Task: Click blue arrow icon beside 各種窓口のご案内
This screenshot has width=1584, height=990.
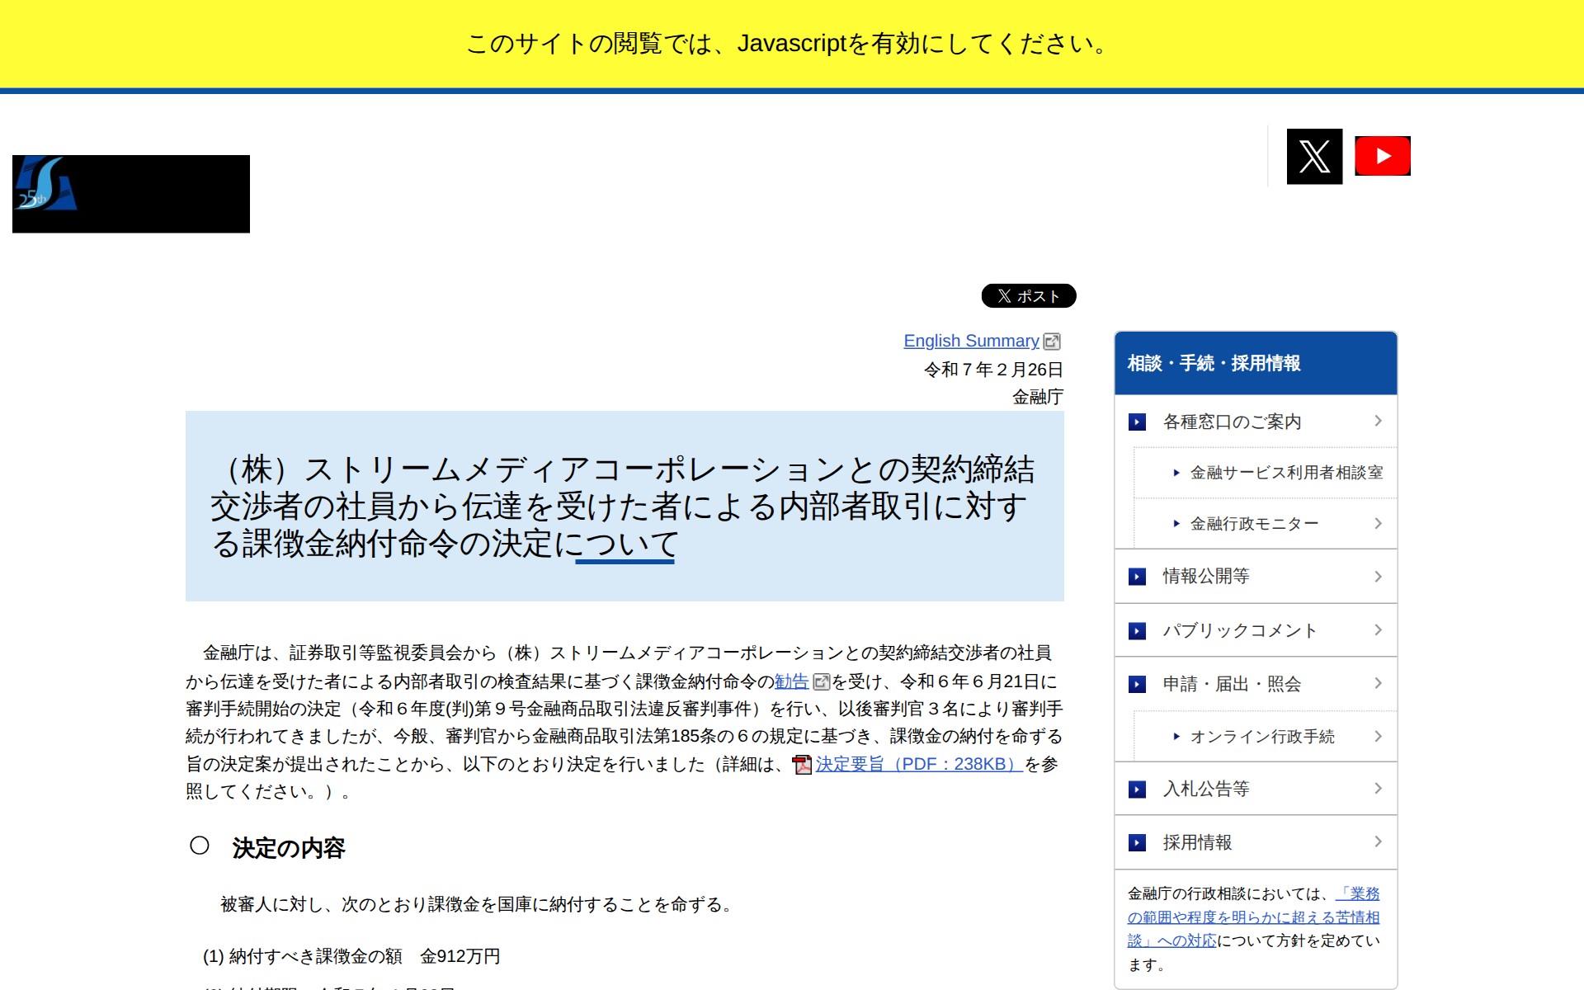Action: 1138,422
